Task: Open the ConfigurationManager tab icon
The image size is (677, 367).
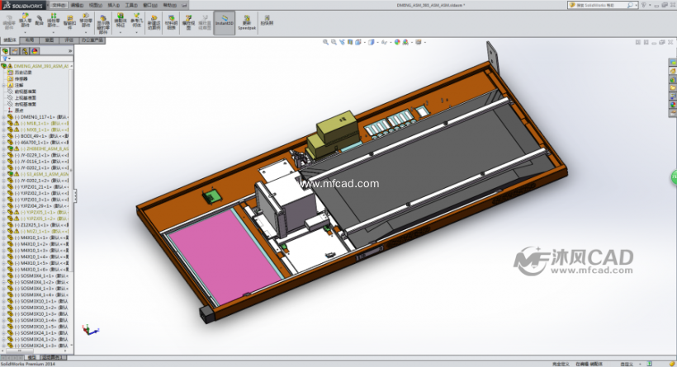Action: 27,51
